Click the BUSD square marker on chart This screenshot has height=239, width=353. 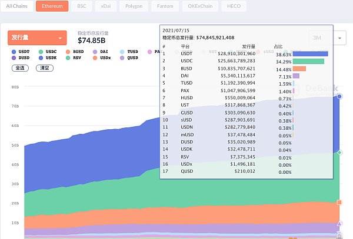(x=339, y=203)
